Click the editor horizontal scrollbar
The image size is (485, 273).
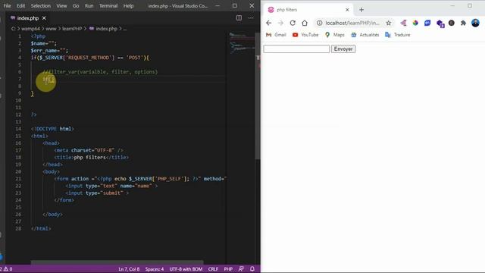(x=117, y=262)
